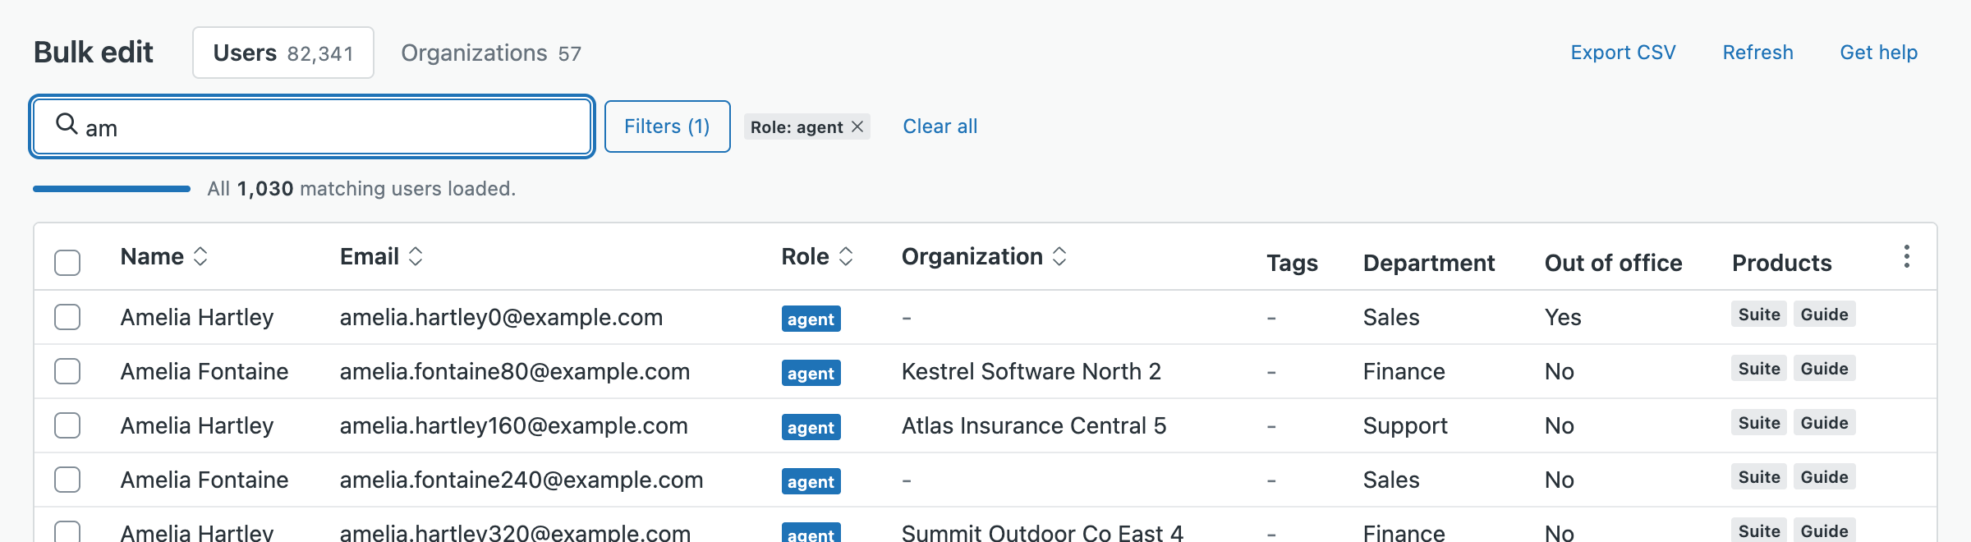
Task: Click the Out of office 'Yes' value
Action: [x=1563, y=317]
